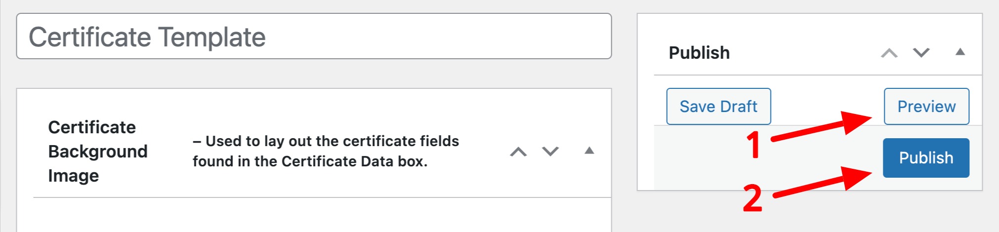This screenshot has width=999, height=232.
Task: Move Certificate Background Image panel down
Action: coord(550,151)
